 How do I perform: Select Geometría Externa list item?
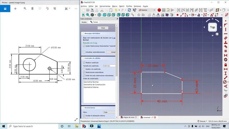point(91,87)
